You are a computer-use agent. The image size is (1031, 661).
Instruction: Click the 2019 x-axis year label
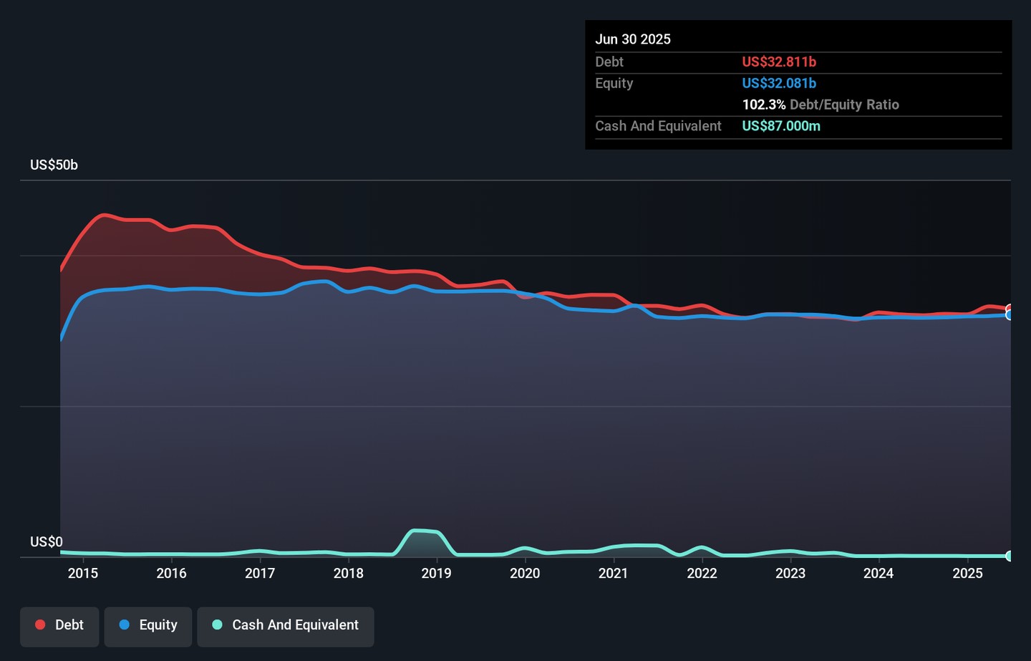click(x=436, y=573)
